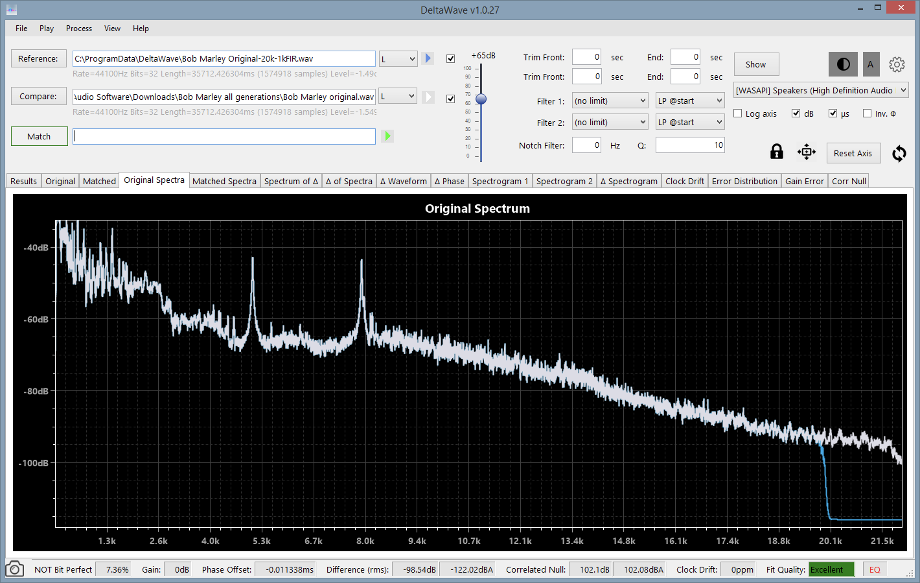
Task: Click the circular refresh arrows icon
Action: (x=899, y=154)
